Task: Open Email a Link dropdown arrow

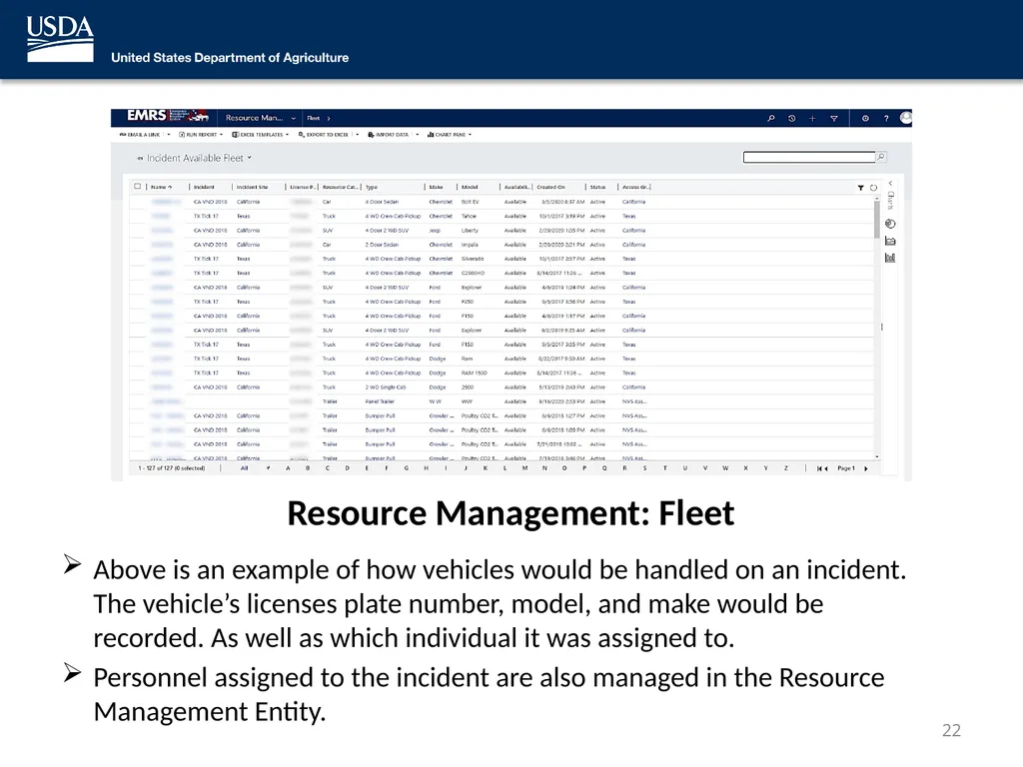Action: pos(168,135)
